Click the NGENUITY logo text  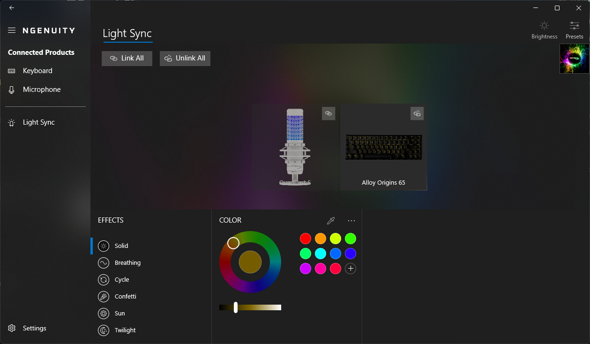49,30
